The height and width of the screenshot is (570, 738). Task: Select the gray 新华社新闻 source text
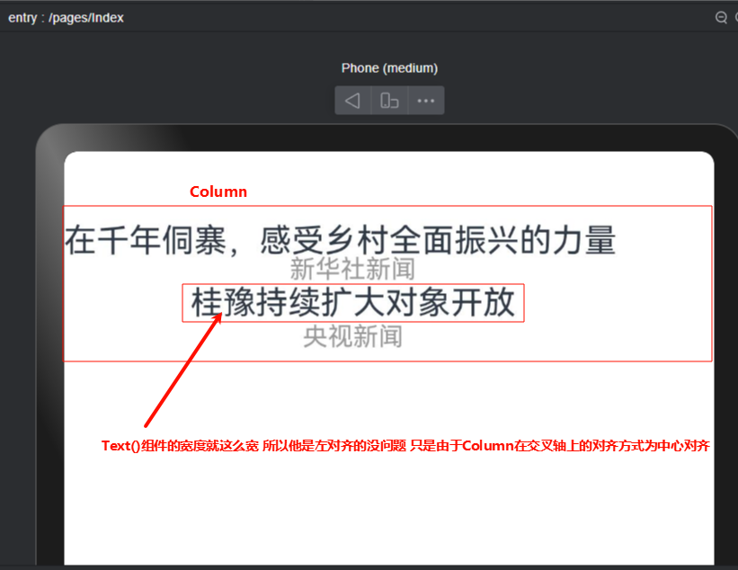pyautogui.click(x=351, y=268)
